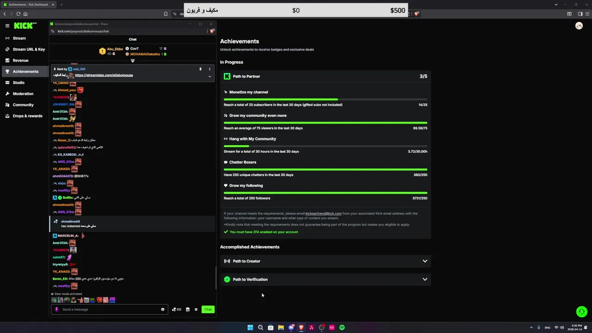Open the pinned message three-dot menu
The height and width of the screenshot is (333, 592).
(210, 69)
